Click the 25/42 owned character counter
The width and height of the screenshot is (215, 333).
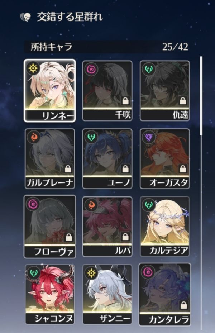[175, 47]
